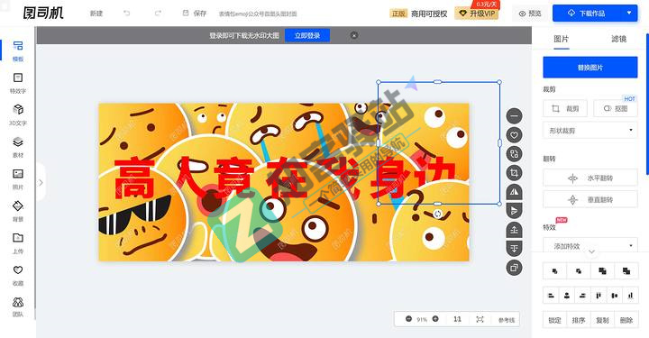649x338 pixels.
Task: Expand the collapsed left side panel arrow
Action: (41, 182)
